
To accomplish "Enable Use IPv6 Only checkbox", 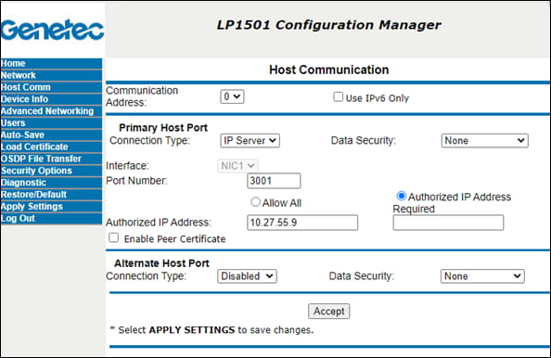I will tap(338, 97).
